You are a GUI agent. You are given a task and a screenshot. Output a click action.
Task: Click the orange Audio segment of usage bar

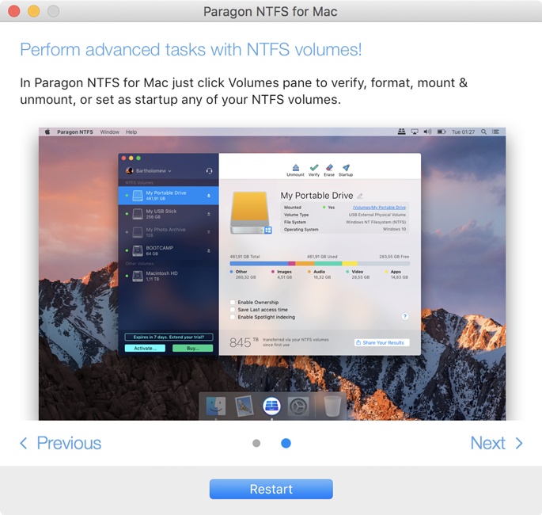point(305,264)
